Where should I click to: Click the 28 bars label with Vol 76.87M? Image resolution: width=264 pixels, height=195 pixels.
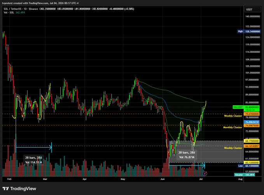[187, 155]
